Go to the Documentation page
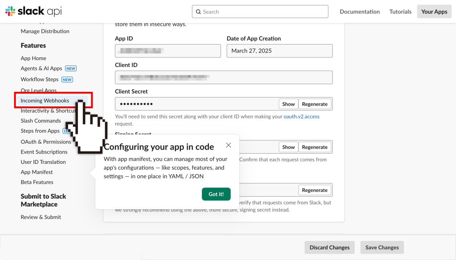The width and height of the screenshot is (456, 260). click(x=360, y=12)
